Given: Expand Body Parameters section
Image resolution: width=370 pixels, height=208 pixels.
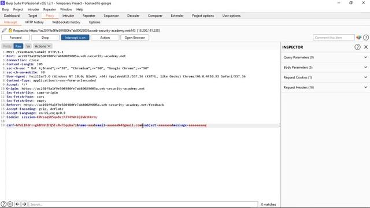Looking at the screenshot, I should [x=325, y=67].
